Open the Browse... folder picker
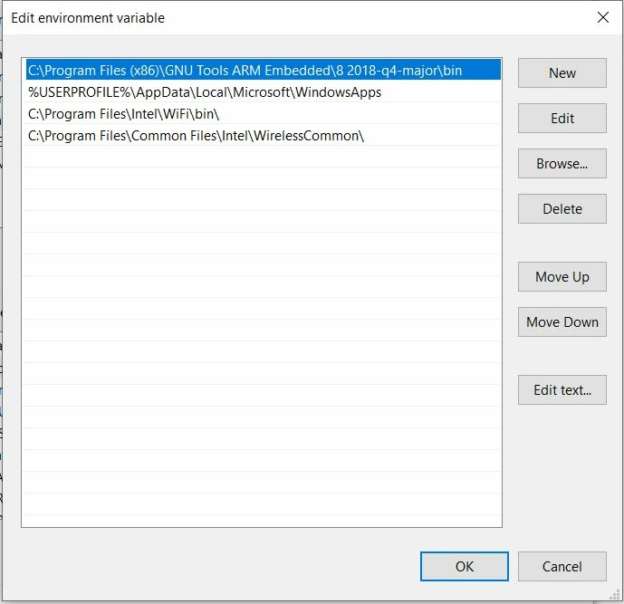 pyautogui.click(x=562, y=164)
